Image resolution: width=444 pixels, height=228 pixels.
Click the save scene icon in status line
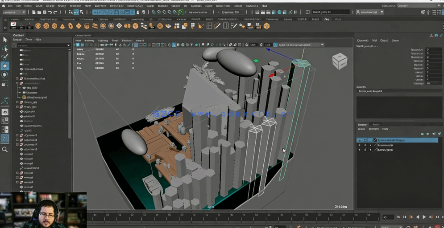(44, 12)
